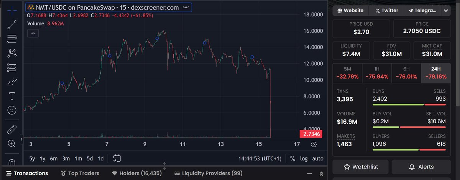Click the Volume indicator label
Image resolution: width=460 pixels, height=180 pixels.
pyautogui.click(x=36, y=23)
